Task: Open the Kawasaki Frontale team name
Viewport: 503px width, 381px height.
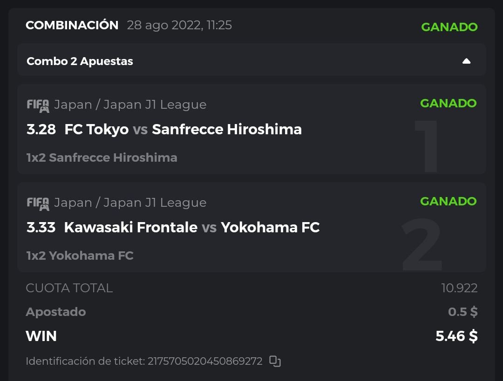Action: 131,227
